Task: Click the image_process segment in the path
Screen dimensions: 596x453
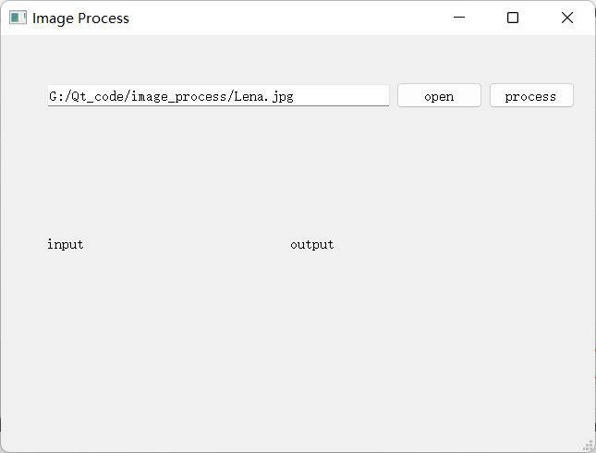Action: 178,97
